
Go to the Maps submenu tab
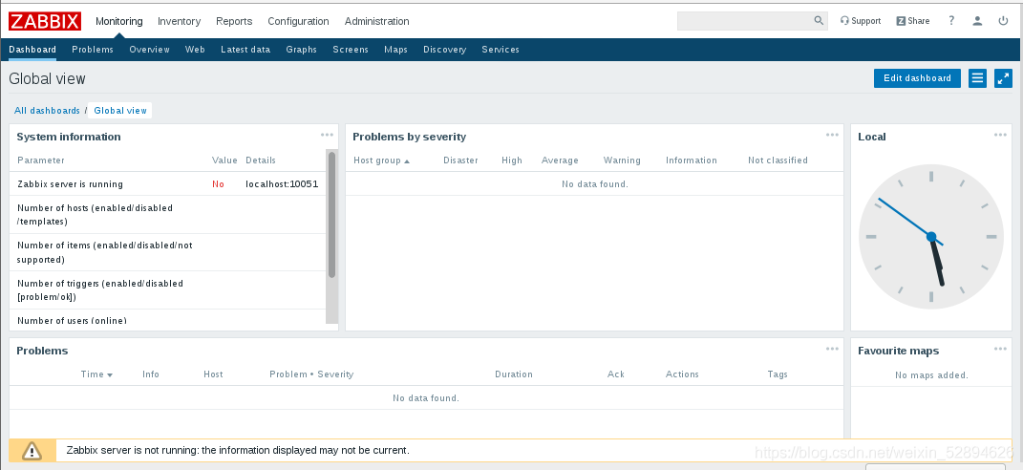click(x=396, y=50)
